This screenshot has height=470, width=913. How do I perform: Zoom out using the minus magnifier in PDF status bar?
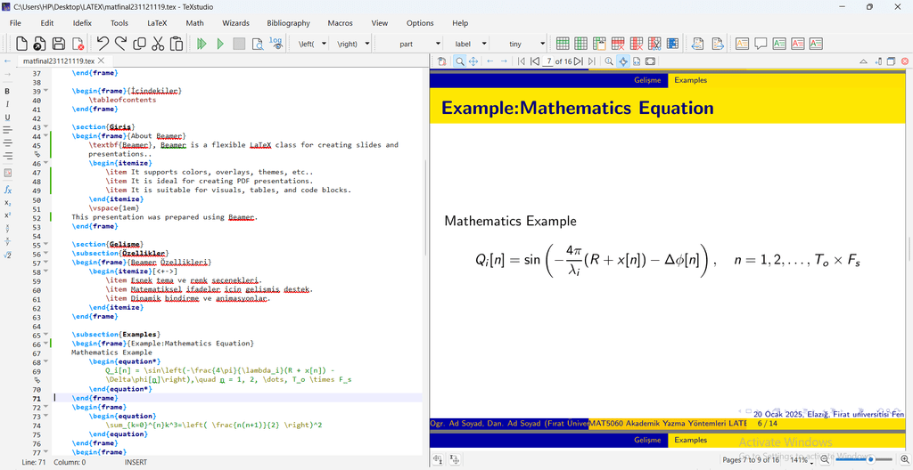[x=825, y=459]
